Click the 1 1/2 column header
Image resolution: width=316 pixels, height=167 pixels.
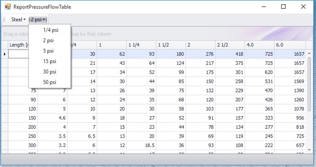point(171,45)
